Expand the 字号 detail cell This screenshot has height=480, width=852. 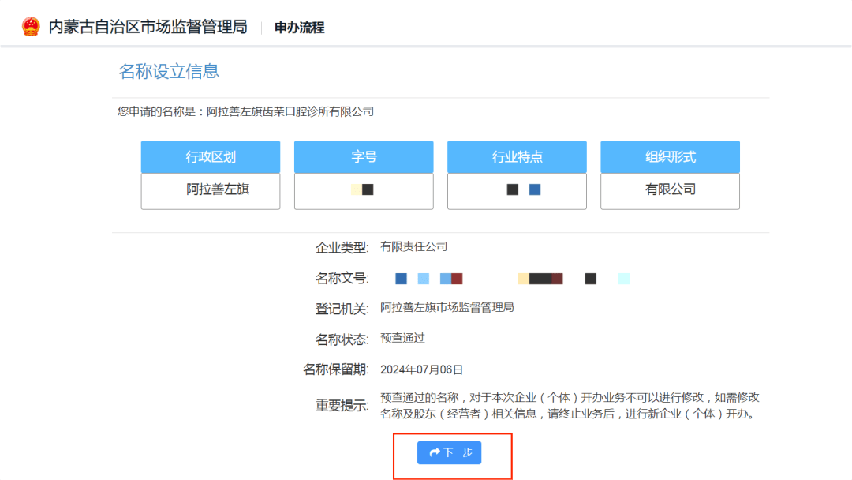pyautogui.click(x=363, y=189)
